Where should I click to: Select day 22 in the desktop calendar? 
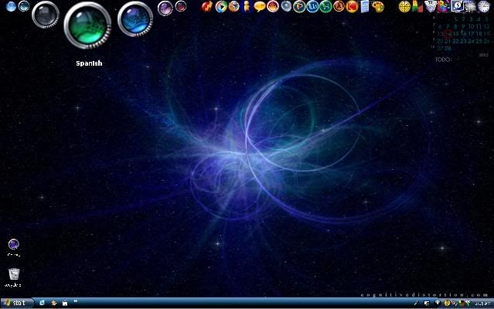coord(455,41)
